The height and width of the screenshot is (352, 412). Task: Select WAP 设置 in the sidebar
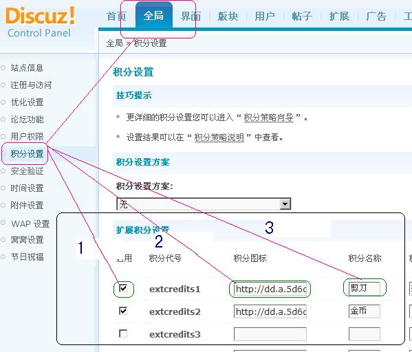tap(30, 224)
